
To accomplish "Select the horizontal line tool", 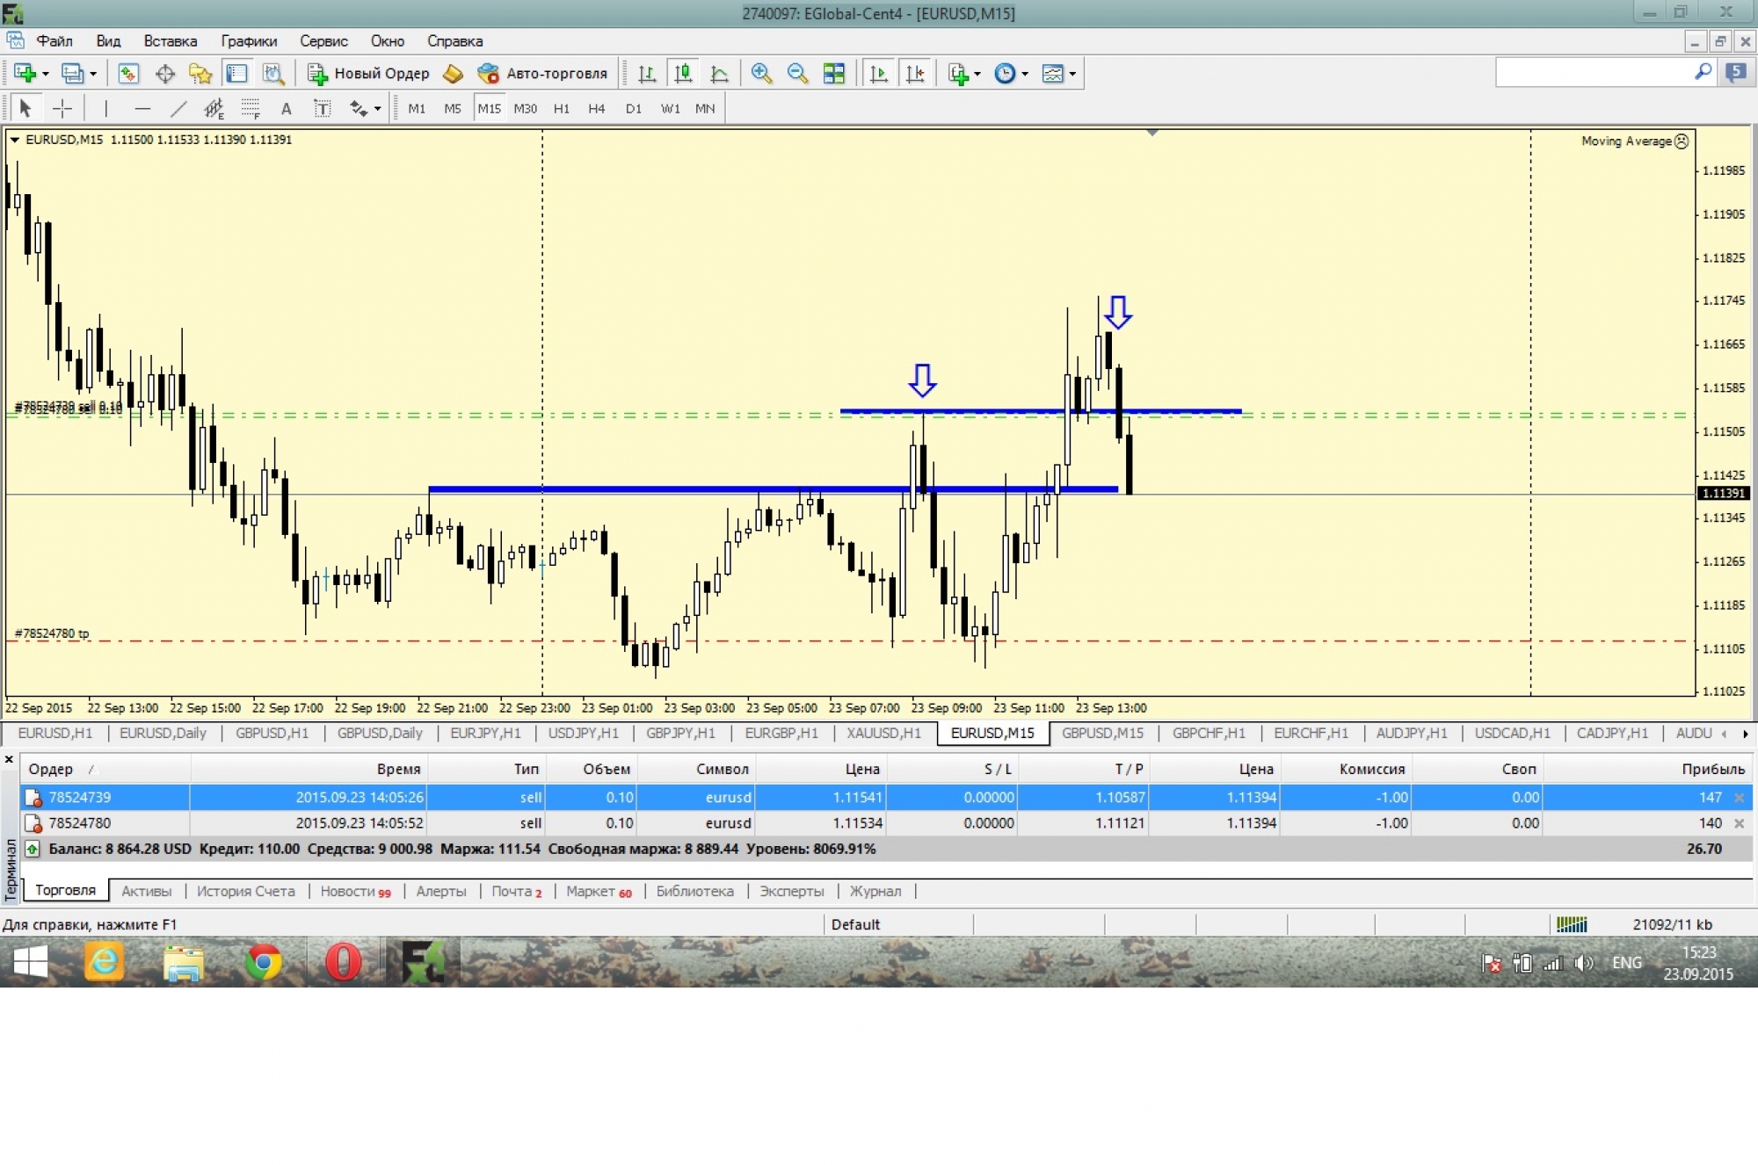I will coord(142,109).
